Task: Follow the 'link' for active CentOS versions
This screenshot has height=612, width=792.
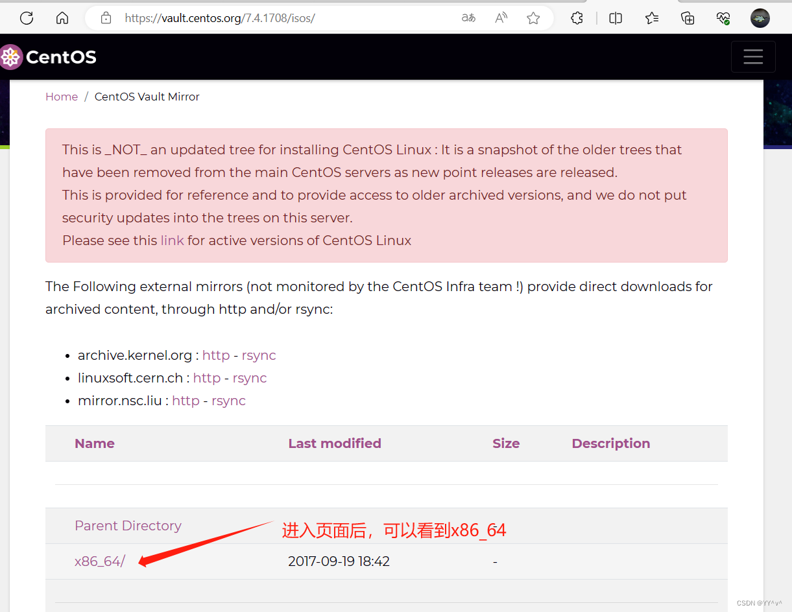Action: point(172,241)
